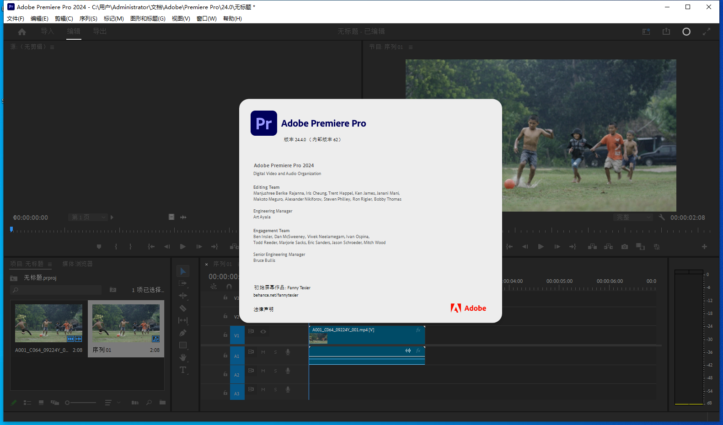This screenshot has height=425, width=723.
Task: Select the Track Select Forward tool
Action: (x=183, y=284)
